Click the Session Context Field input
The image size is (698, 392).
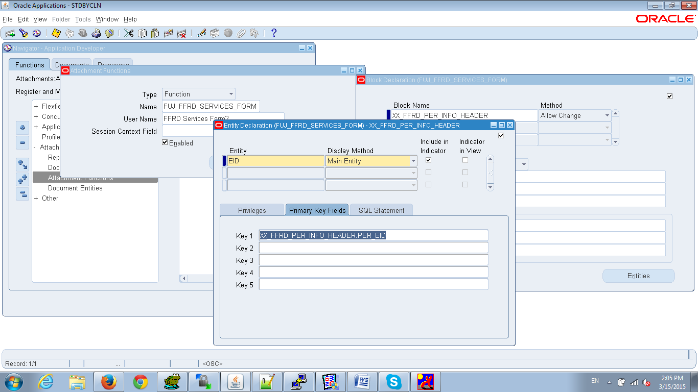point(188,131)
